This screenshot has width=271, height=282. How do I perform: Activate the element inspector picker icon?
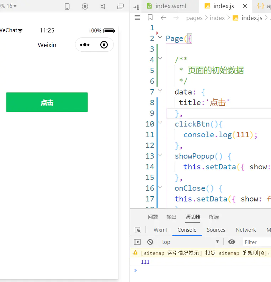138,230
